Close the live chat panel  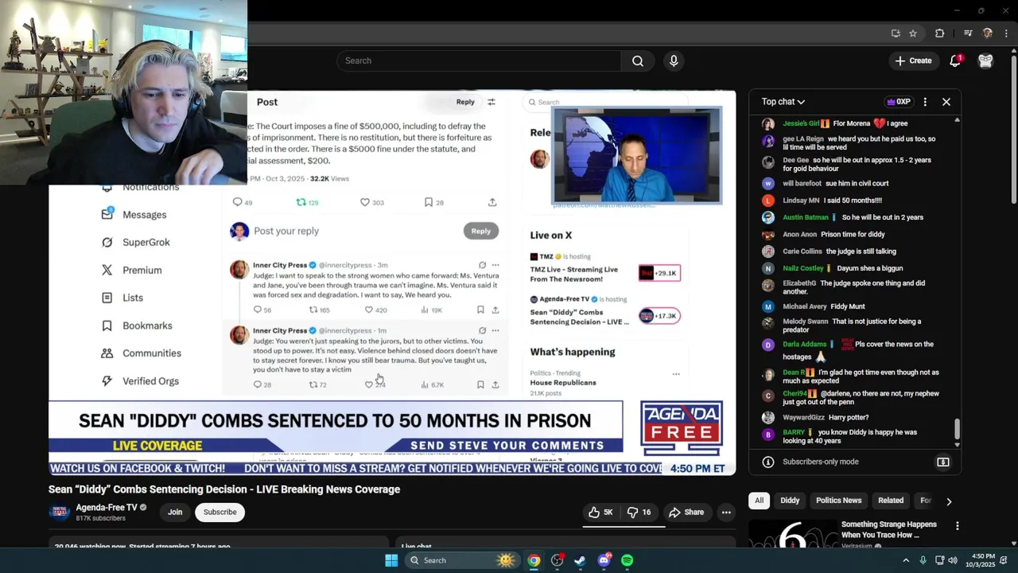946,102
